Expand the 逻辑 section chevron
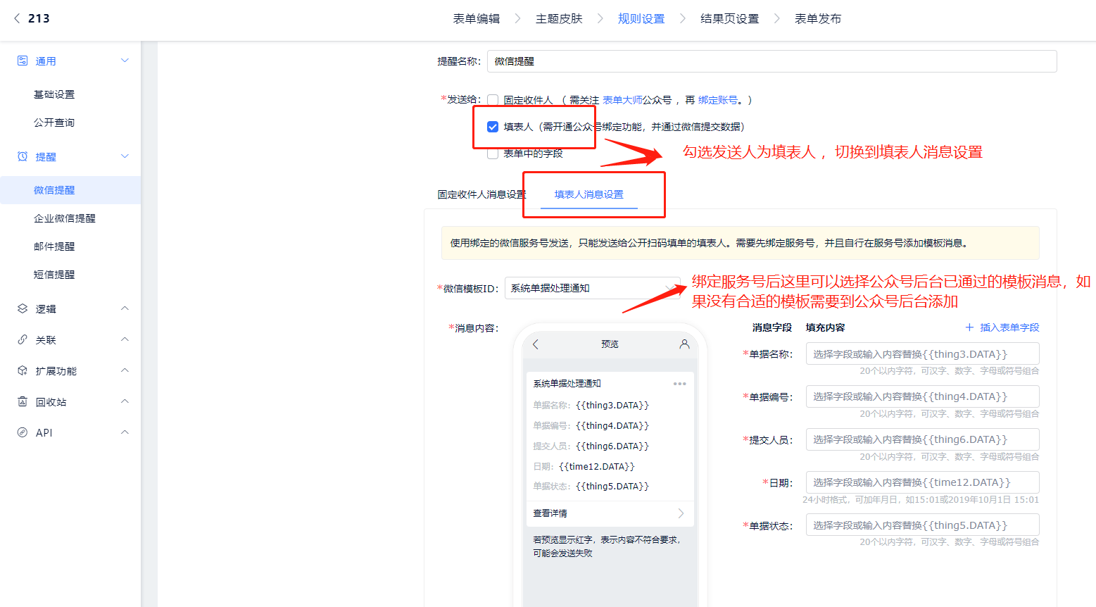The height and width of the screenshot is (607, 1096). coord(125,308)
